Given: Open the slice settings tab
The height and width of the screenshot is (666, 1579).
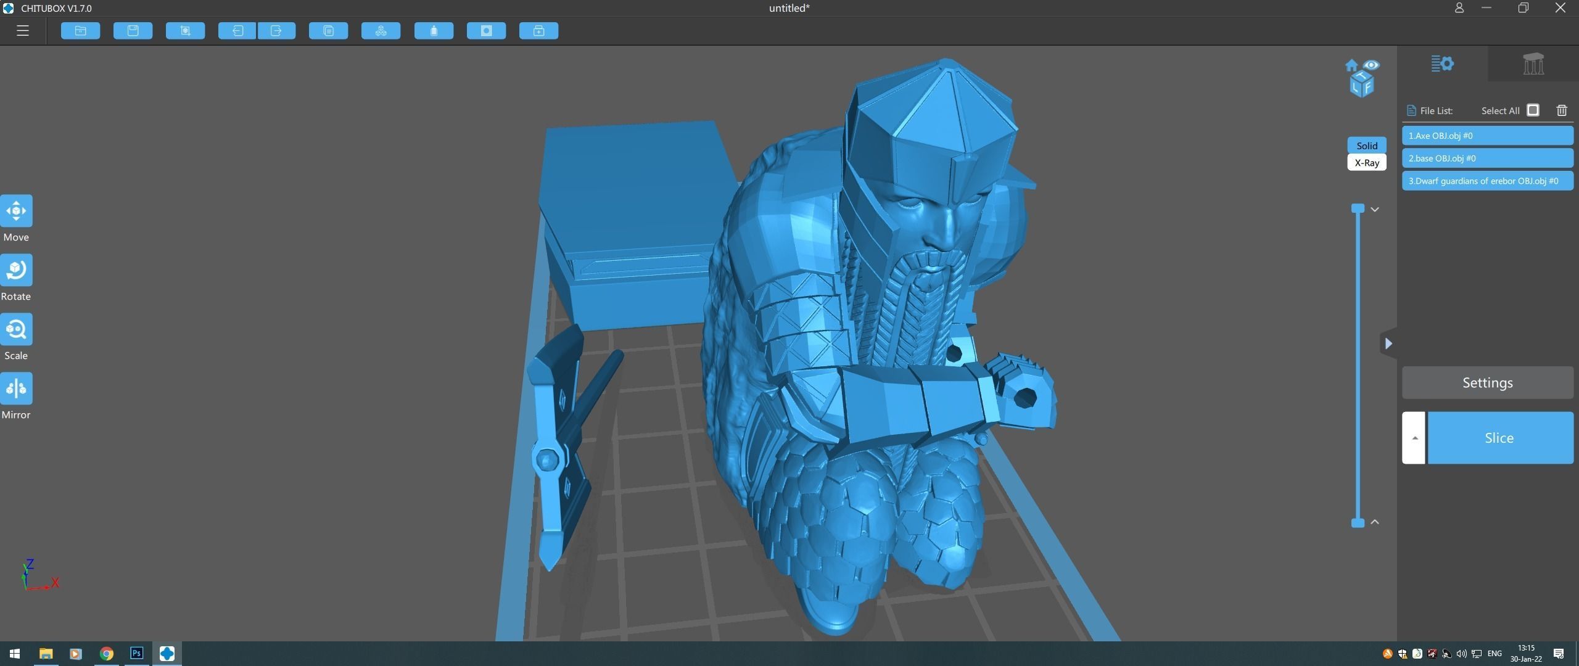Looking at the screenshot, I should 1443,64.
